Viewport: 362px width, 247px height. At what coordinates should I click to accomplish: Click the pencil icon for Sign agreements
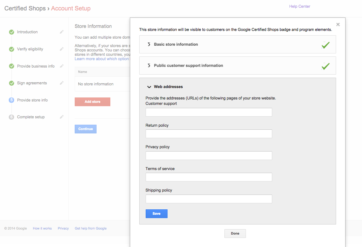tap(62, 83)
